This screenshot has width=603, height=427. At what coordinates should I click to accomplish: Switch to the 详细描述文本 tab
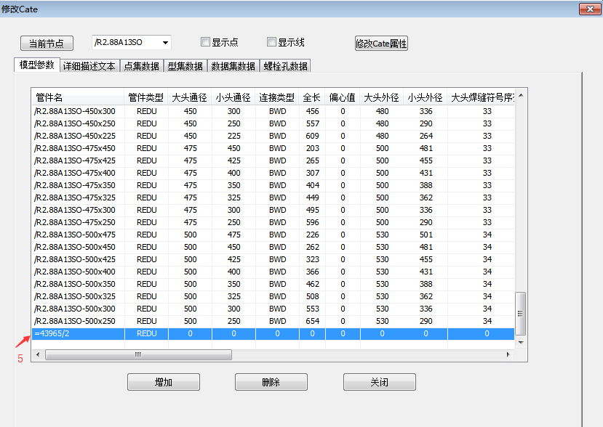click(x=89, y=66)
